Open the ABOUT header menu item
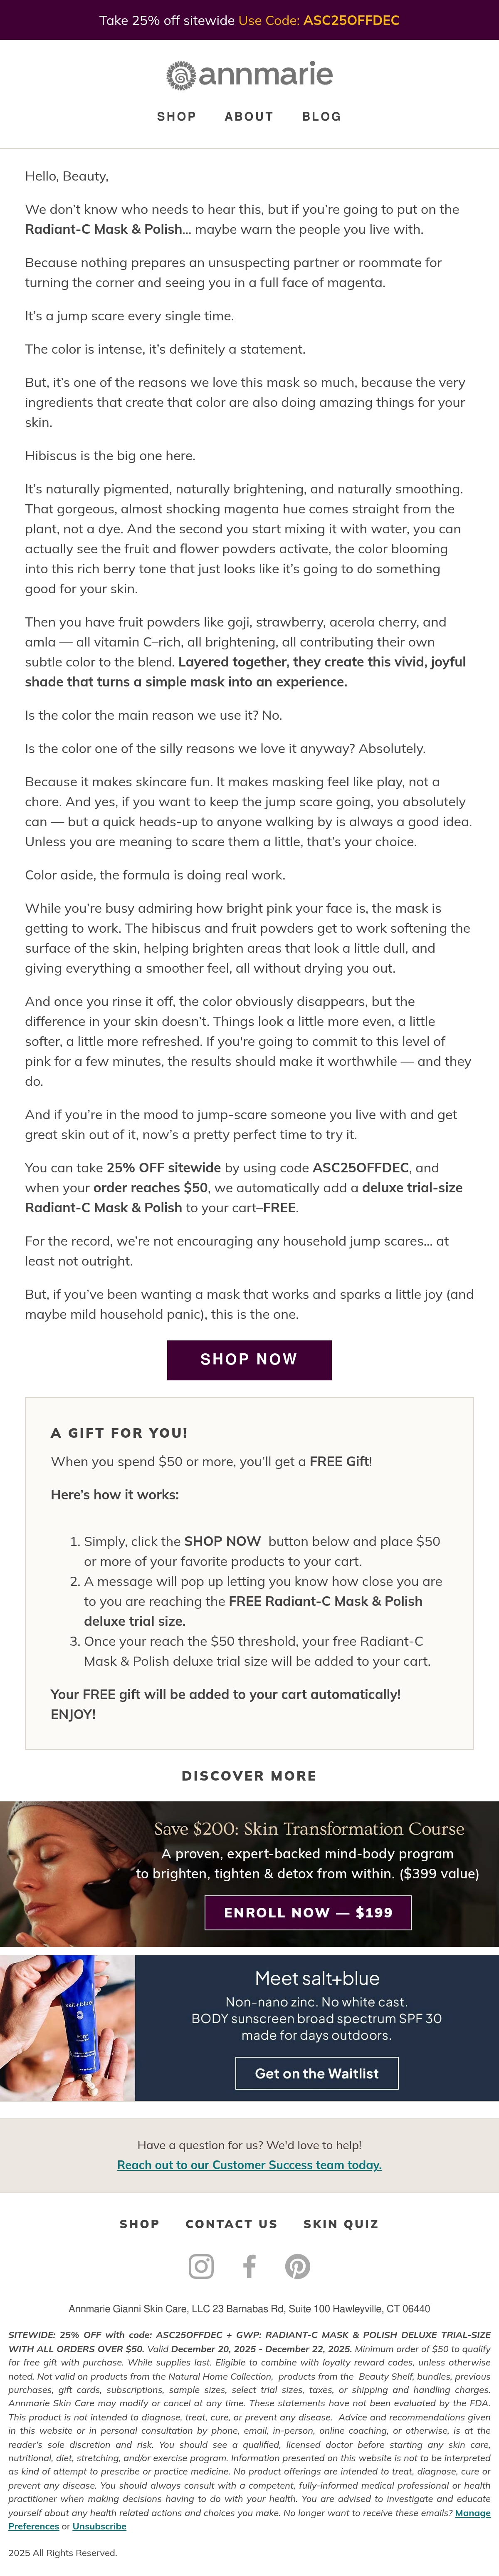 pyautogui.click(x=249, y=116)
